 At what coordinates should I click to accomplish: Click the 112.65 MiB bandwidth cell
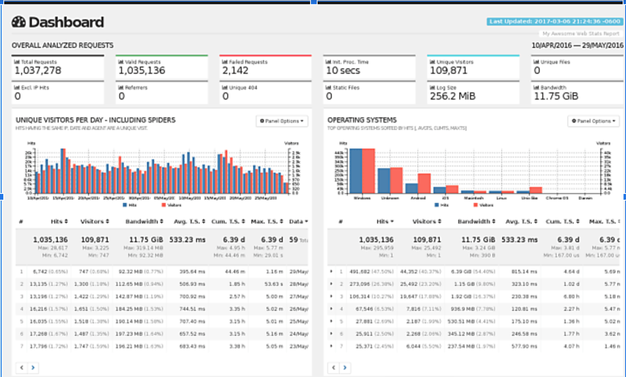(139, 284)
